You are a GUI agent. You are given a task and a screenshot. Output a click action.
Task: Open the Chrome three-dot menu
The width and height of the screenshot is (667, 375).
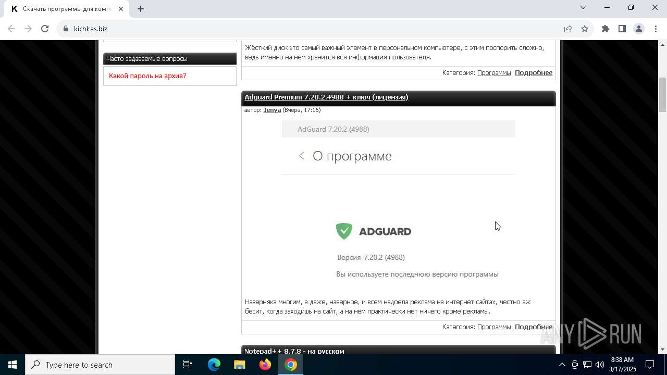[x=655, y=29]
